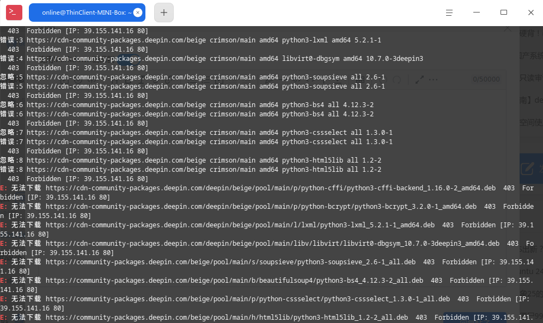Select the online@ThinClient-MINI-Box tab

(x=82, y=13)
